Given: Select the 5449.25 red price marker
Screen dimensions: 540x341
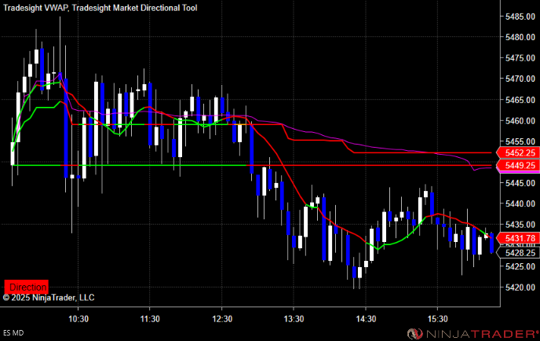Looking at the screenshot, I should pos(518,166).
